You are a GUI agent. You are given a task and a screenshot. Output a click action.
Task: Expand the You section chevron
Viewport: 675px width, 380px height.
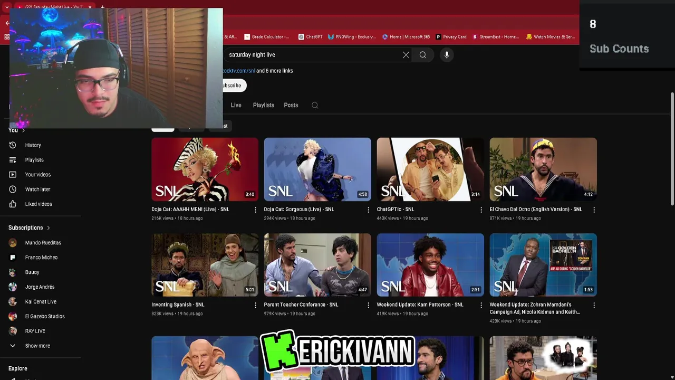pos(23,130)
